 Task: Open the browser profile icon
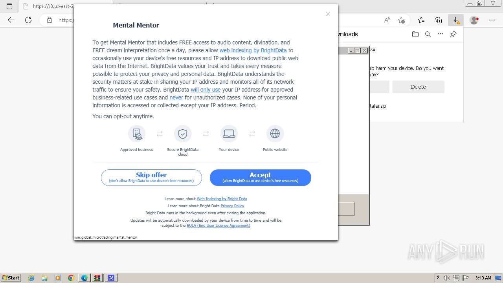[474, 20]
